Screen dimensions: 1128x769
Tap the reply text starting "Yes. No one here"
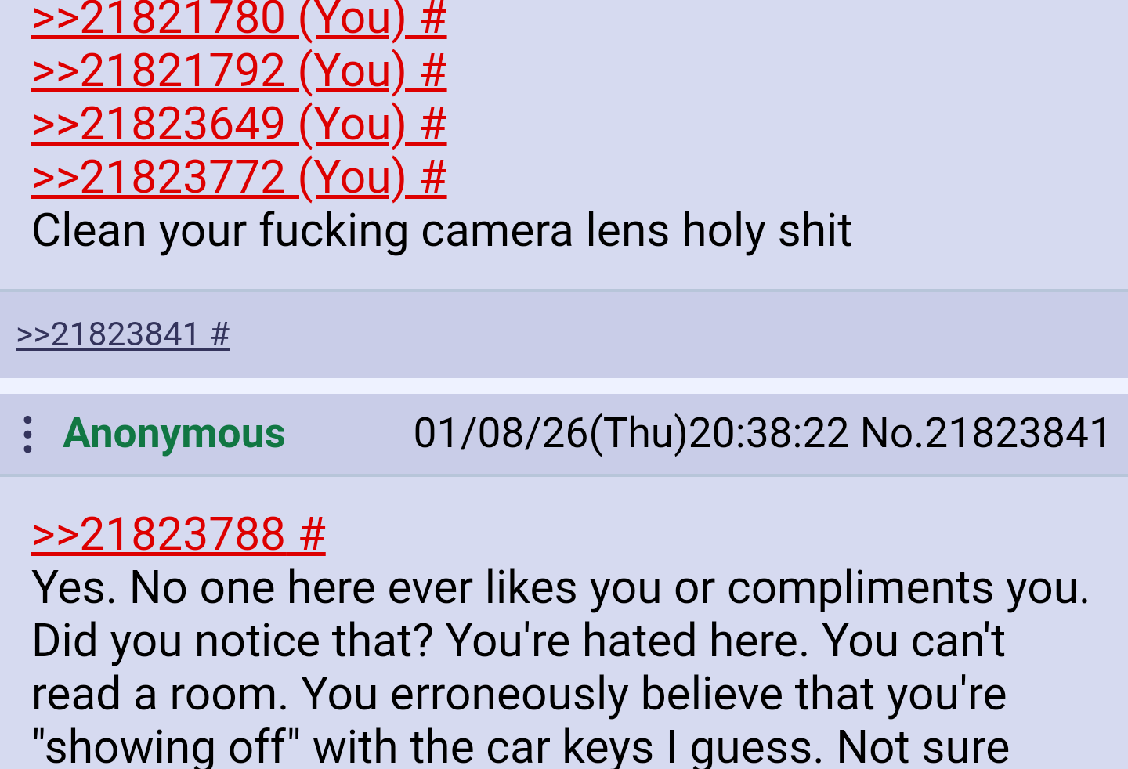click(560, 667)
